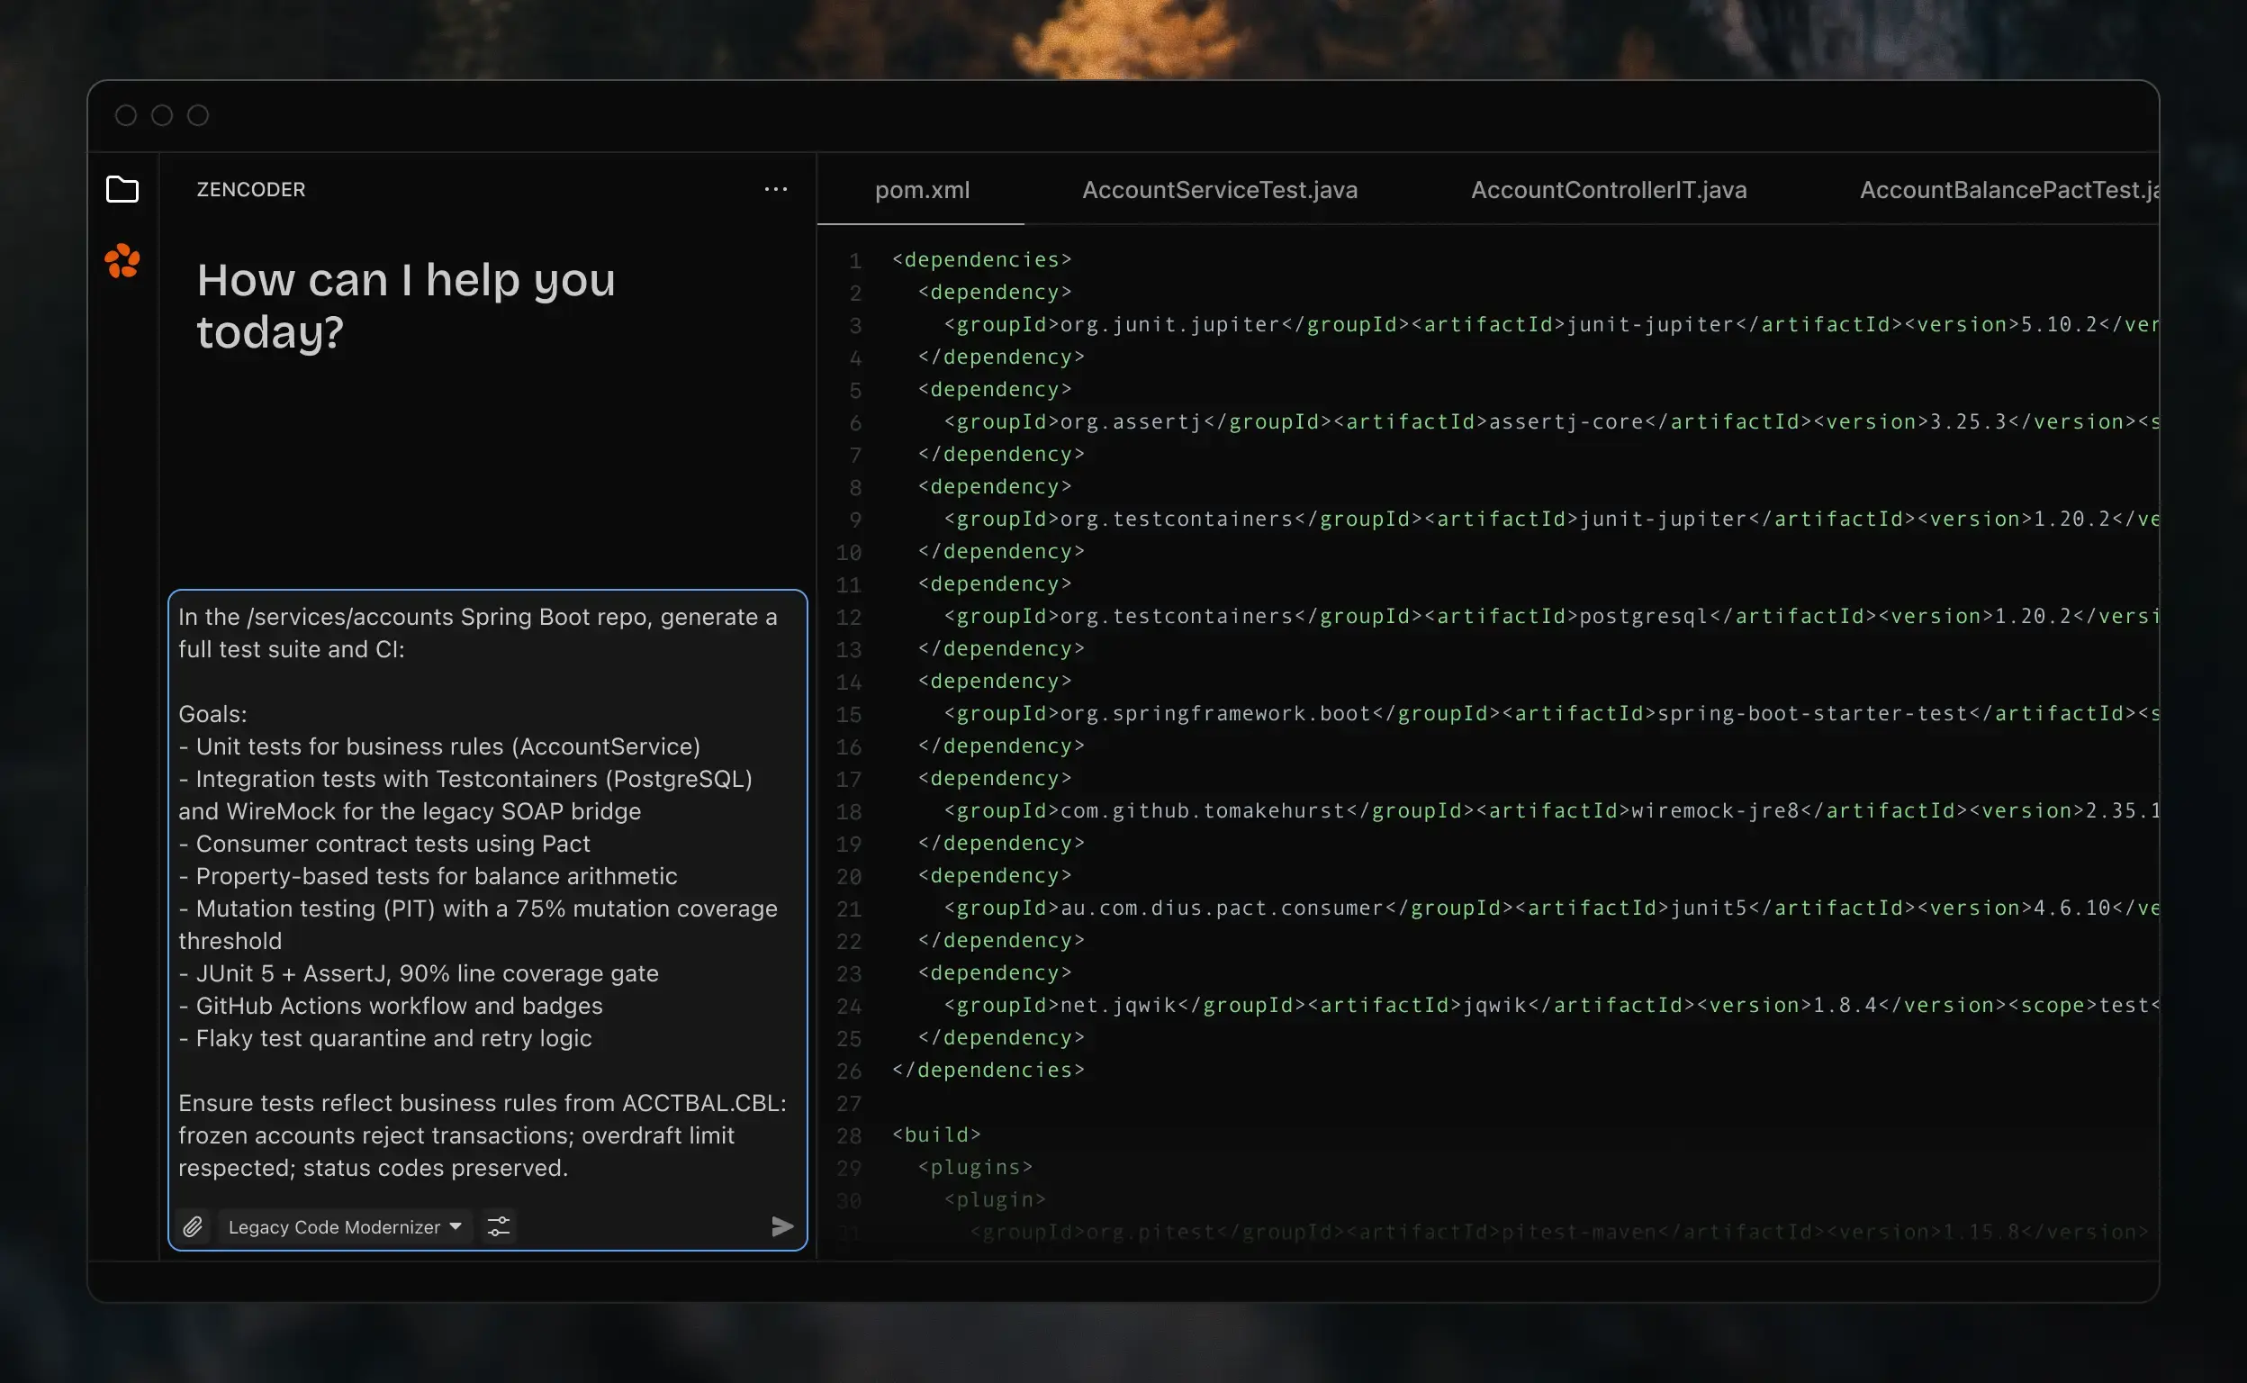Open the AccountServiceTest.java tab
The width and height of the screenshot is (2247, 1383).
click(x=1219, y=189)
